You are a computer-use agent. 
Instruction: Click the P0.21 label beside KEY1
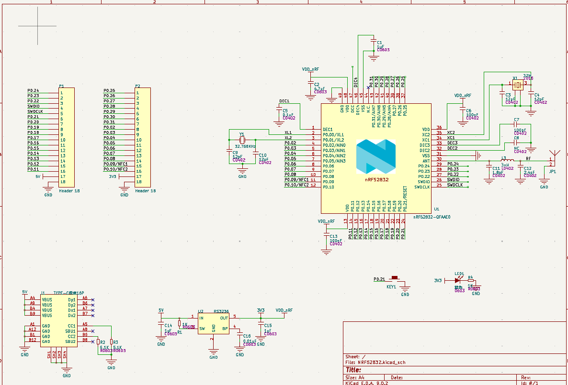point(379,279)
